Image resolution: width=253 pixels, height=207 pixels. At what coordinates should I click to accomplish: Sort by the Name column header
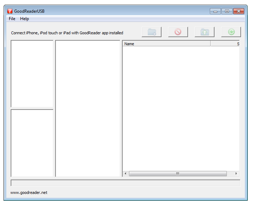pos(166,44)
